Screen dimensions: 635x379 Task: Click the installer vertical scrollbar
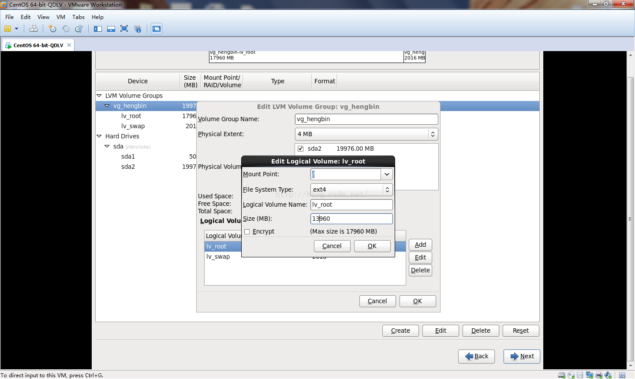point(631,219)
